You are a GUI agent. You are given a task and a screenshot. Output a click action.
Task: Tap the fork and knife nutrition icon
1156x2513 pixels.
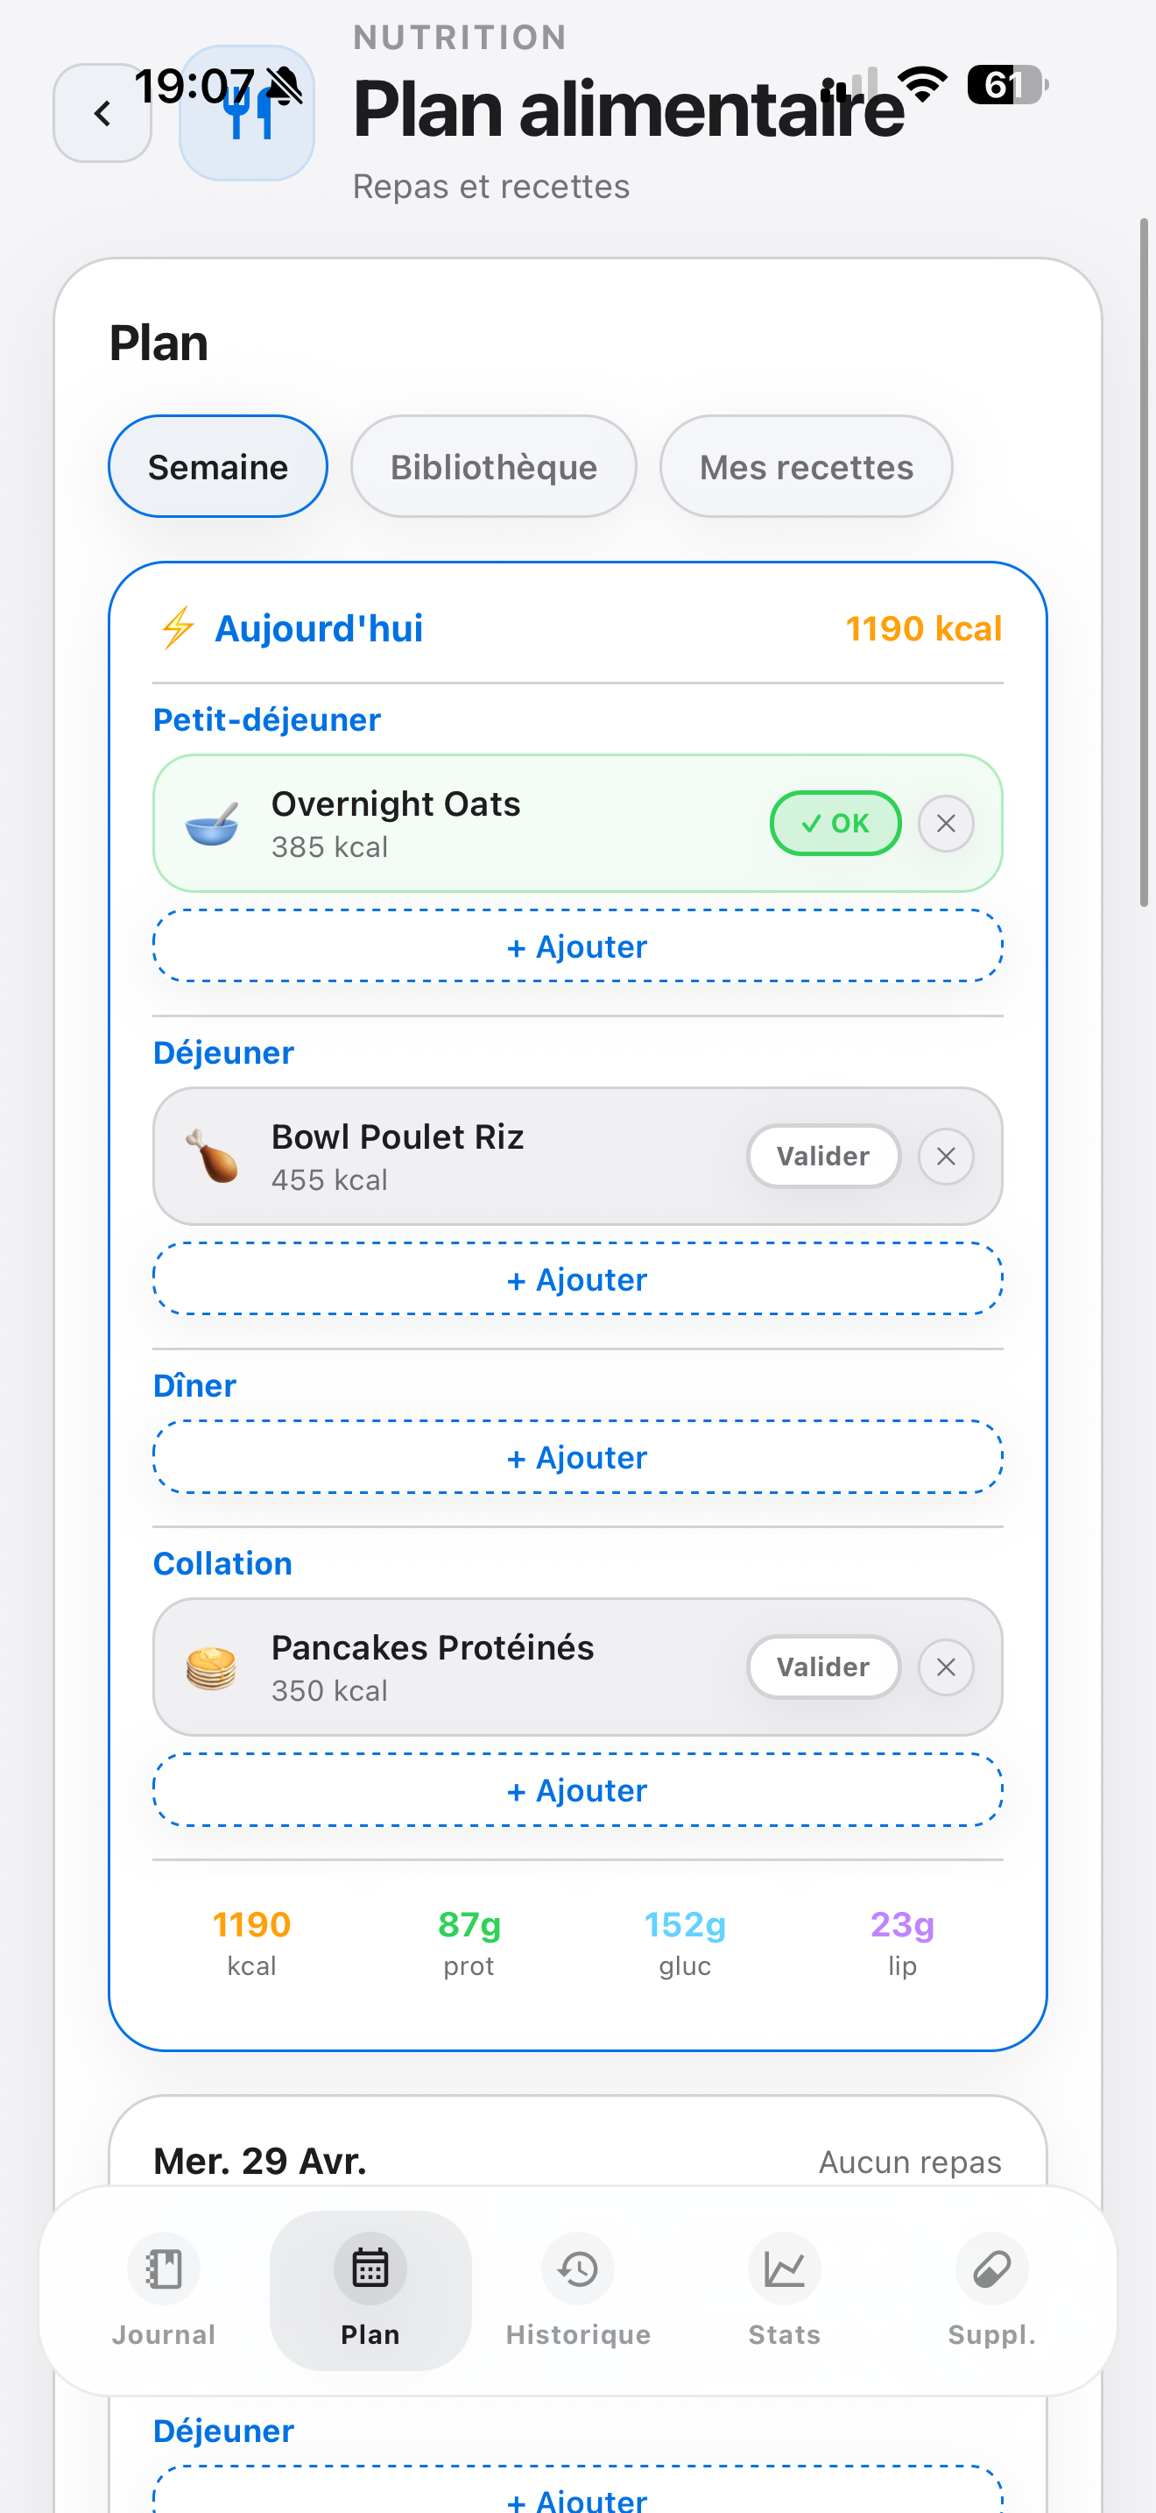coord(247,113)
